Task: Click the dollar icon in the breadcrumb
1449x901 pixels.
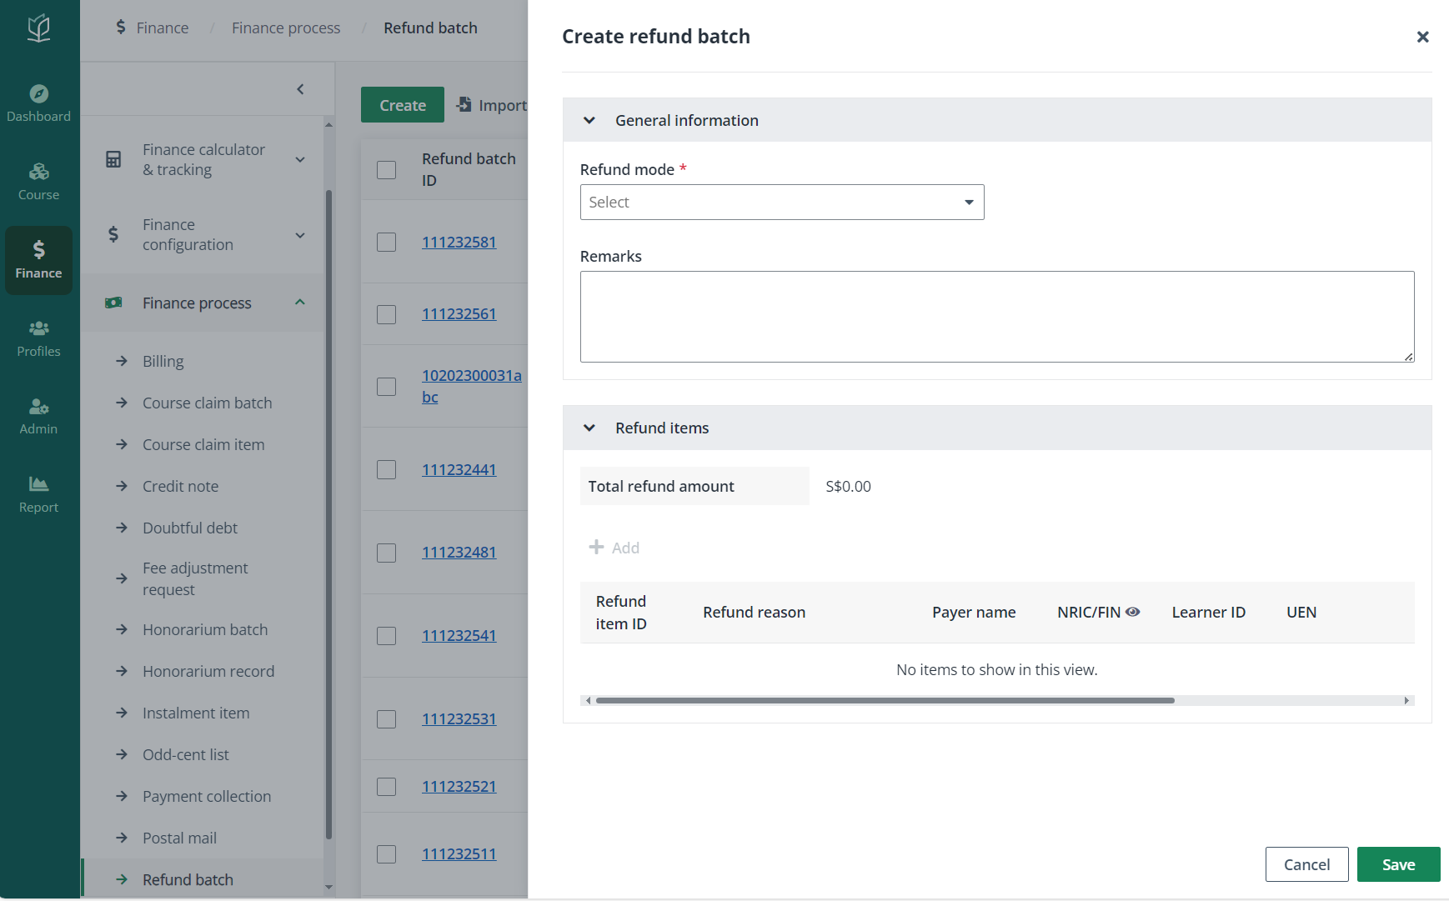Action: tap(121, 28)
